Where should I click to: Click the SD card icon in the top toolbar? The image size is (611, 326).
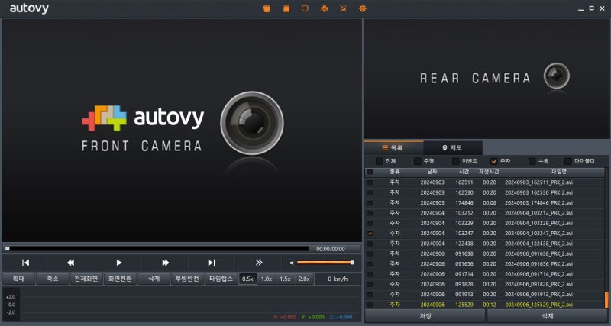[x=286, y=8]
